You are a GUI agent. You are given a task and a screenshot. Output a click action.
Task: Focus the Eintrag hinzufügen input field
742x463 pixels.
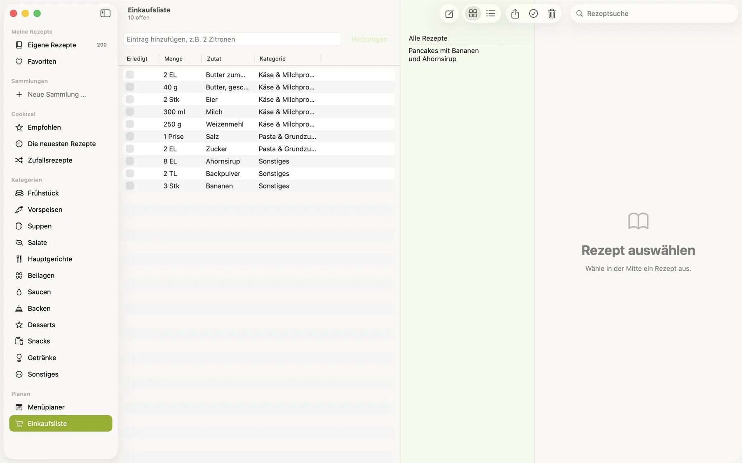click(232, 40)
